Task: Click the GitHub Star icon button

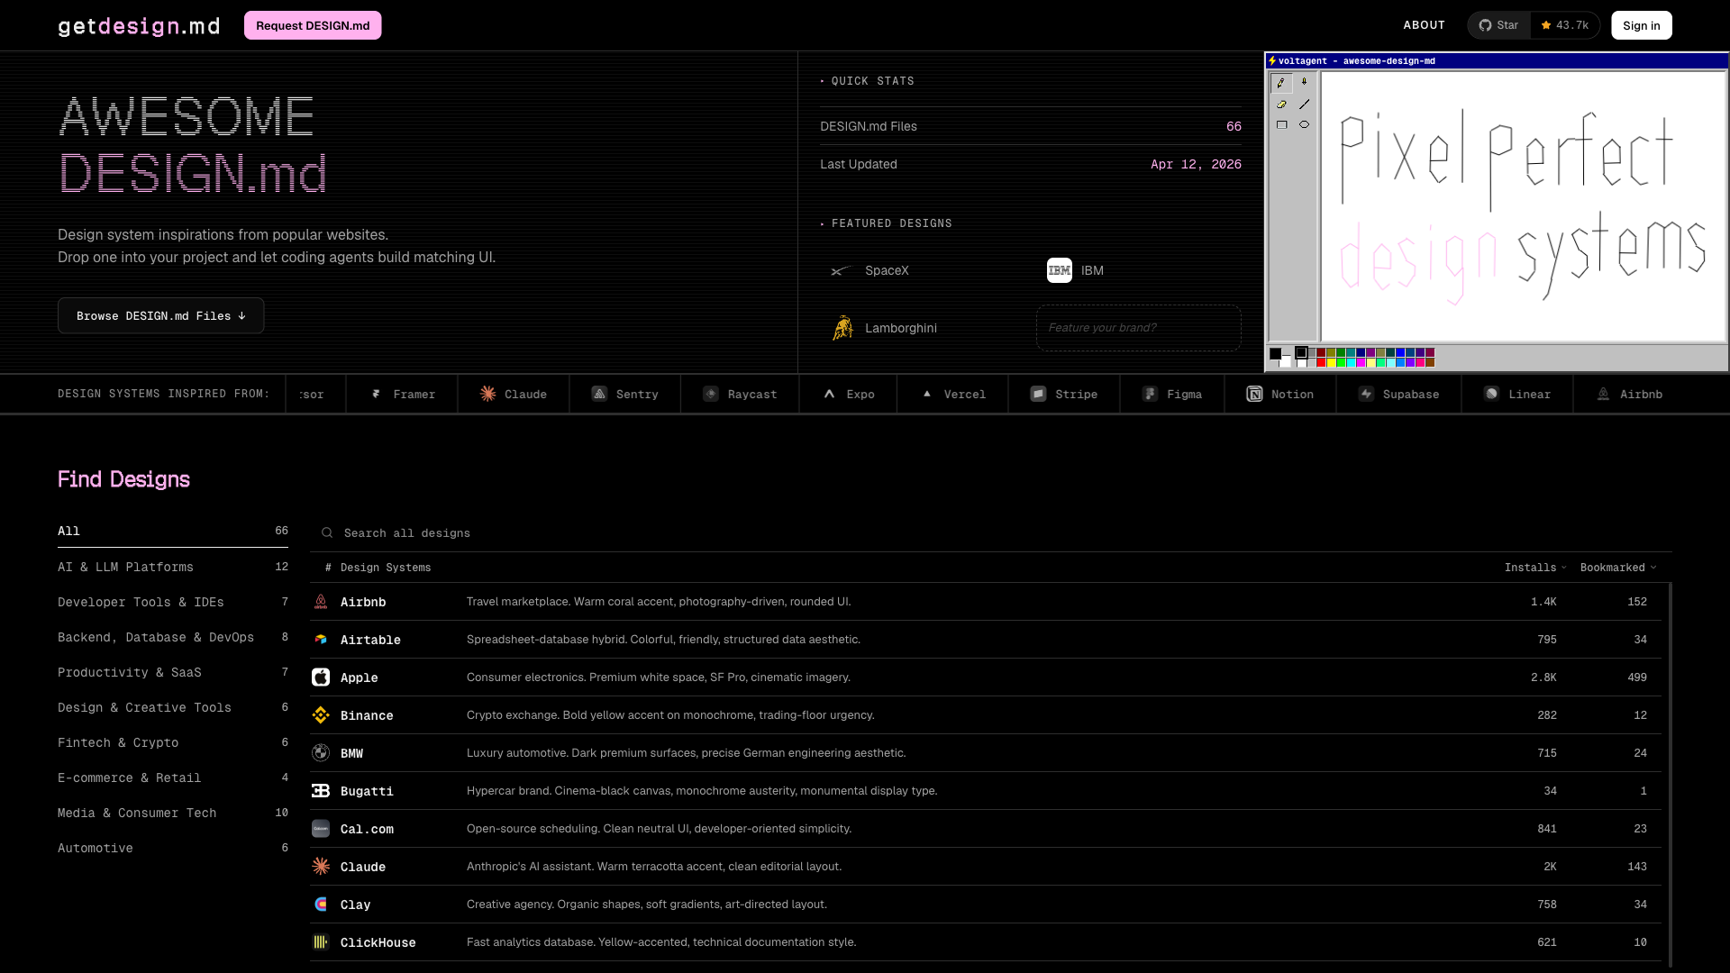Action: 1498,25
